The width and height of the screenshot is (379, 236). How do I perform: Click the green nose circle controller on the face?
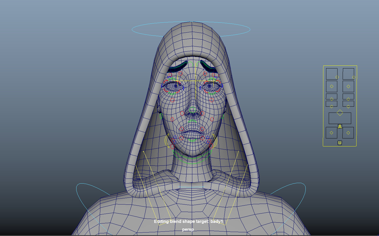192,110
